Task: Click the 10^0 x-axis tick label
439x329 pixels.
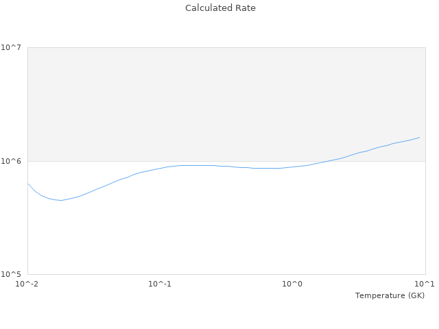Action: point(292,284)
